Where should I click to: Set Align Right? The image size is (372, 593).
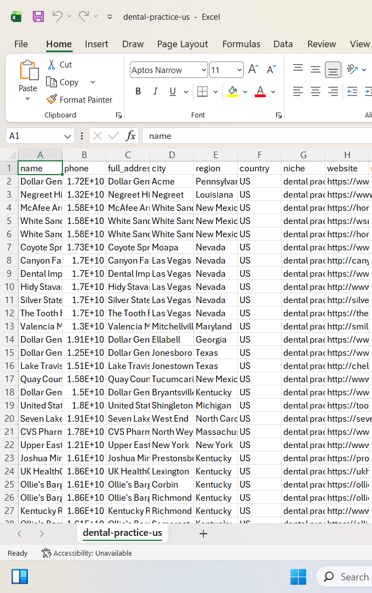[x=333, y=92]
